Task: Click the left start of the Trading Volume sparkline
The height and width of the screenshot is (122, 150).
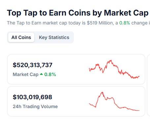Action: tap(89, 103)
